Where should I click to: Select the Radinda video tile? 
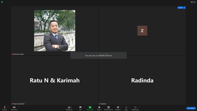[x=142, y=80]
